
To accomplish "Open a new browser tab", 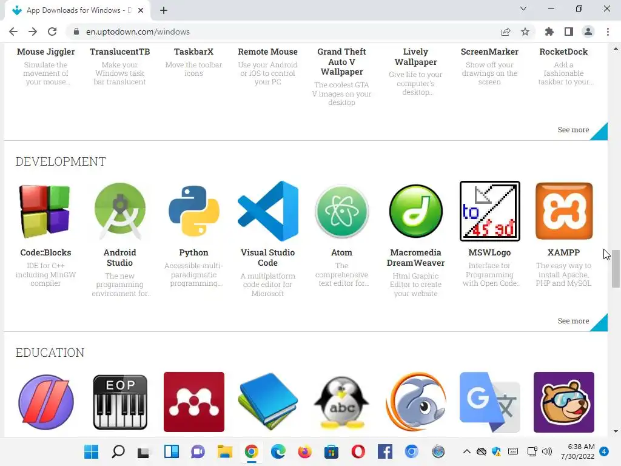I will coord(164,10).
